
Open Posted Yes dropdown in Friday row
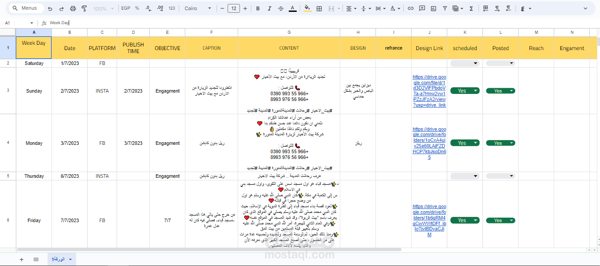coord(501,220)
